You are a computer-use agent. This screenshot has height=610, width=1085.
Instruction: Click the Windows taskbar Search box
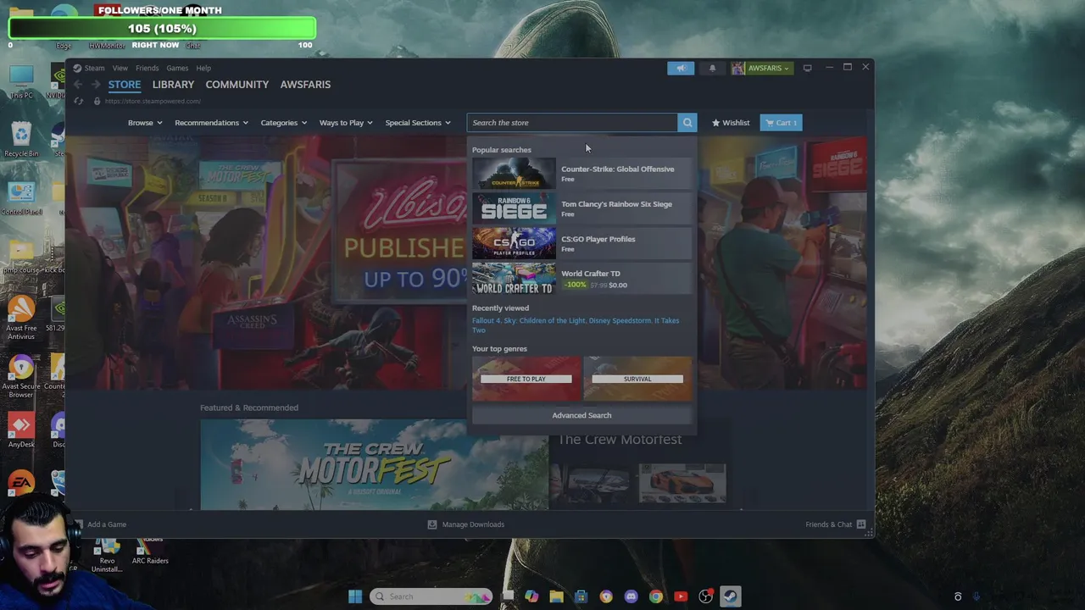tap(431, 596)
